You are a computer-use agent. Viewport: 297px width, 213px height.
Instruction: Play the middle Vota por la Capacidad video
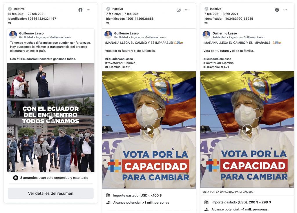[149, 130]
